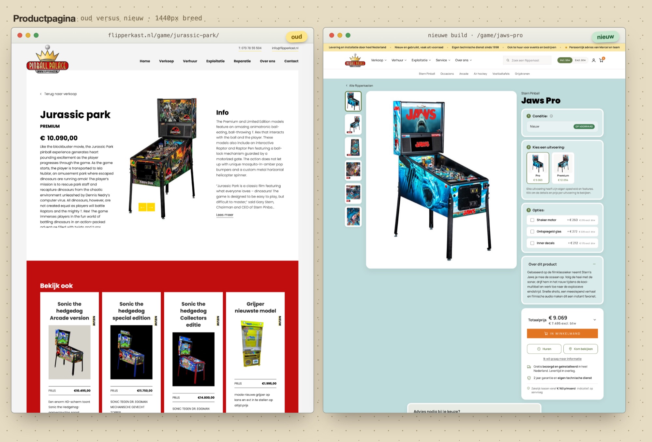Select the Premium uitvoering card
The height and width of the screenshot is (442, 652).
[x=563, y=168]
